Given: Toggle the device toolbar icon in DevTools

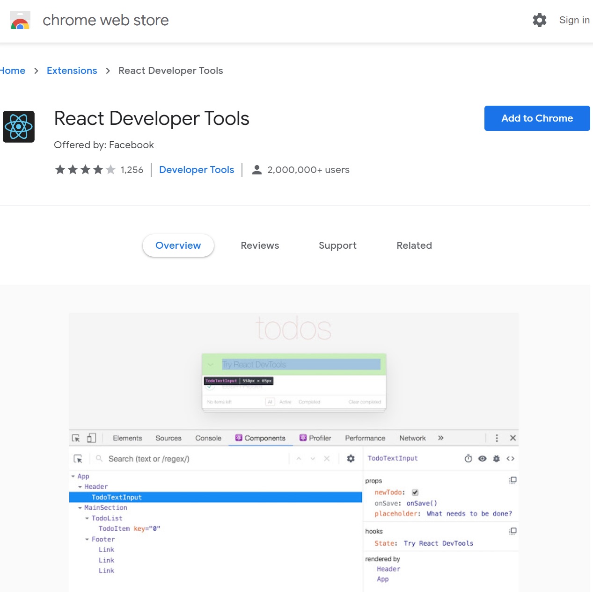Looking at the screenshot, I should pos(92,438).
